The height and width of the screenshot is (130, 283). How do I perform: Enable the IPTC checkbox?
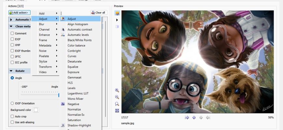(12, 57)
